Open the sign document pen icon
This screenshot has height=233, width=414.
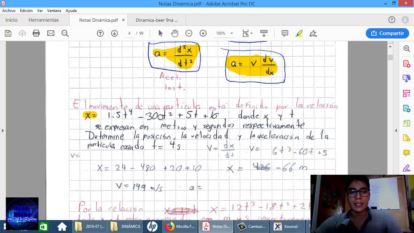click(x=313, y=33)
